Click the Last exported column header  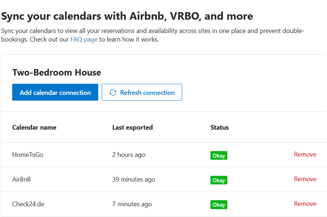[132, 127]
